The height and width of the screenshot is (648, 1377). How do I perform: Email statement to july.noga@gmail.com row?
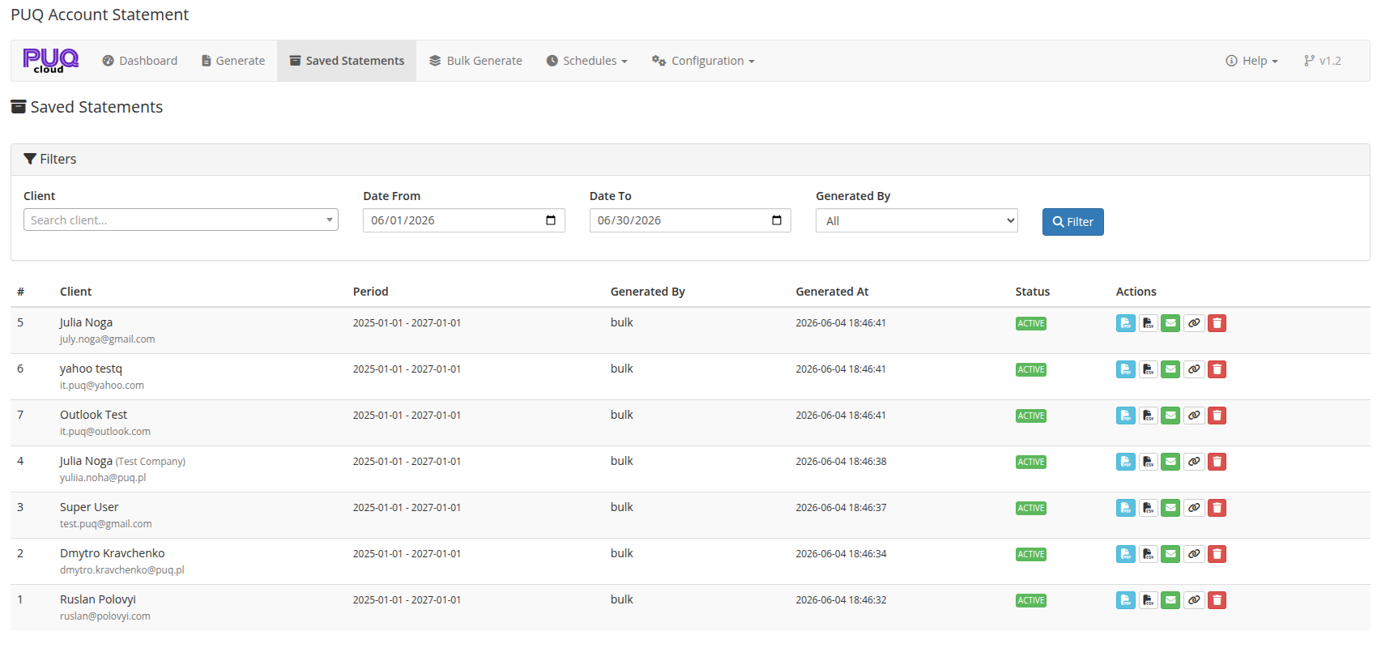[1170, 323]
